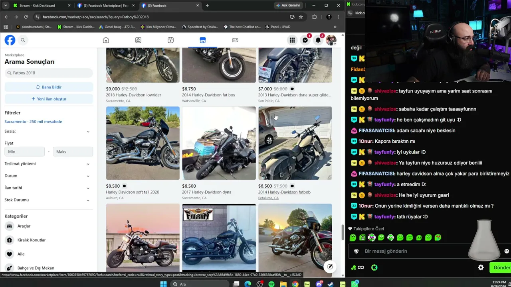Bookmark this page with the star icon
This screenshot has height=287, width=511.
tap(301, 17)
